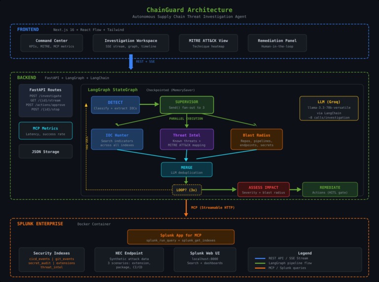
Task: Click 'threat_intel' index text
Action: tap(51, 267)
